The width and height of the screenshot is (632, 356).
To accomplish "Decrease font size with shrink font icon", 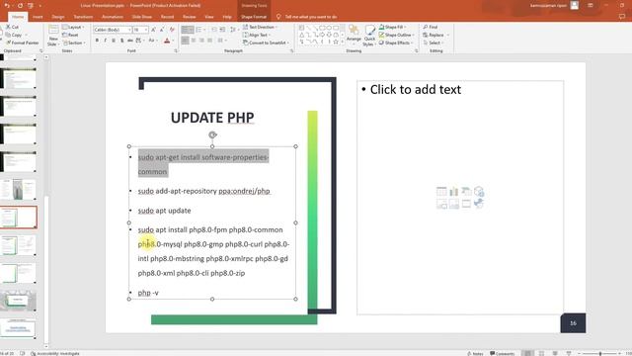I will click(x=162, y=30).
